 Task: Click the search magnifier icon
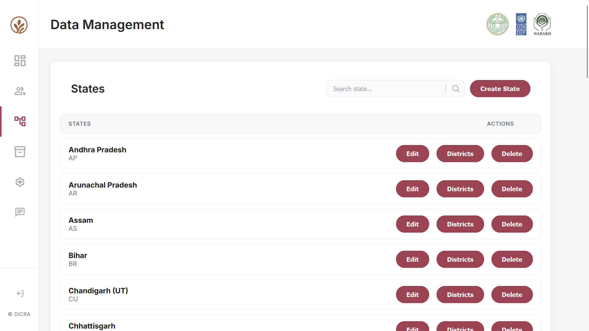[x=456, y=89]
